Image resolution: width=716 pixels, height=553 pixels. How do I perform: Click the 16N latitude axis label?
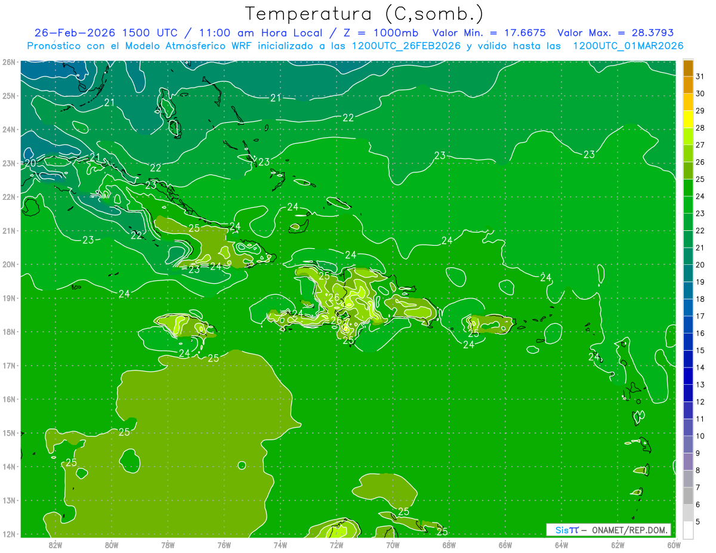[8, 399]
